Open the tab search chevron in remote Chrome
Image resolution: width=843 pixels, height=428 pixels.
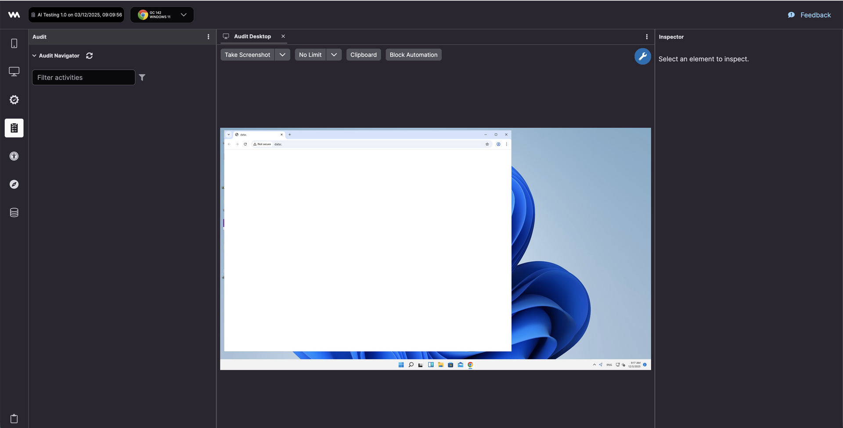coord(229,135)
